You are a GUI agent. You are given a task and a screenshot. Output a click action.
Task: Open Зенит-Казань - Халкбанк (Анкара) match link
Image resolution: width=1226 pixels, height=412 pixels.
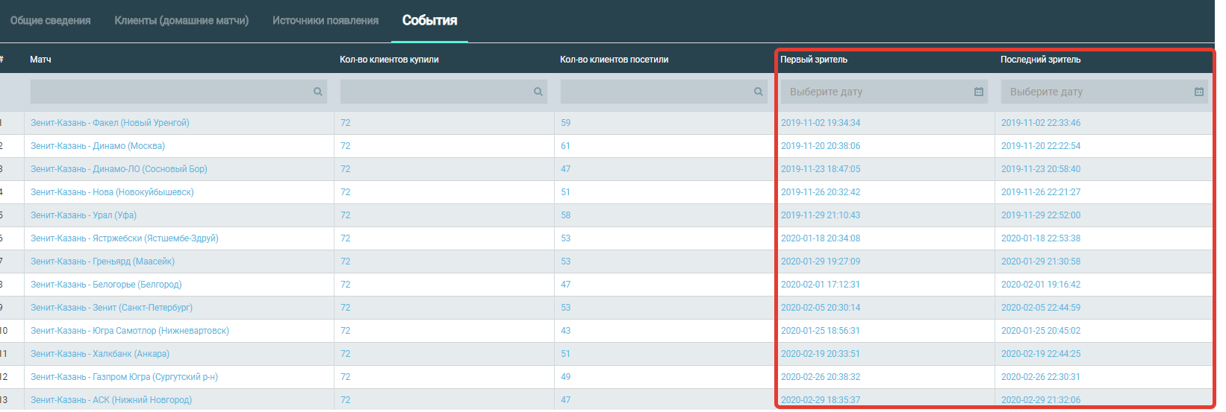click(100, 354)
